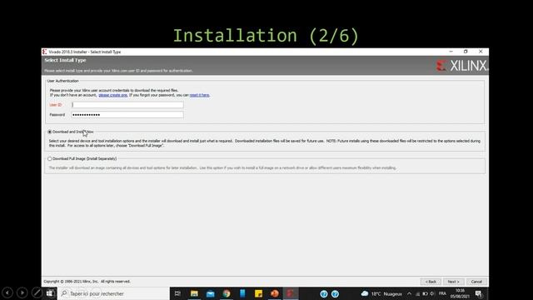Image resolution: width=533 pixels, height=300 pixels.
Task: Click the FRA language indicator
Action: click(x=442, y=293)
